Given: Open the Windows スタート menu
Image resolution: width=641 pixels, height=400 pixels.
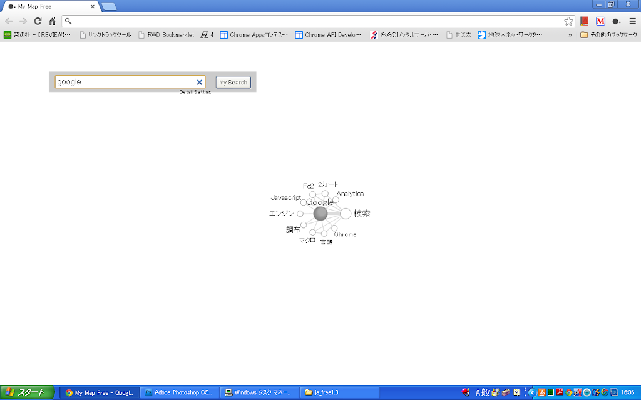Looking at the screenshot, I should coord(27,392).
